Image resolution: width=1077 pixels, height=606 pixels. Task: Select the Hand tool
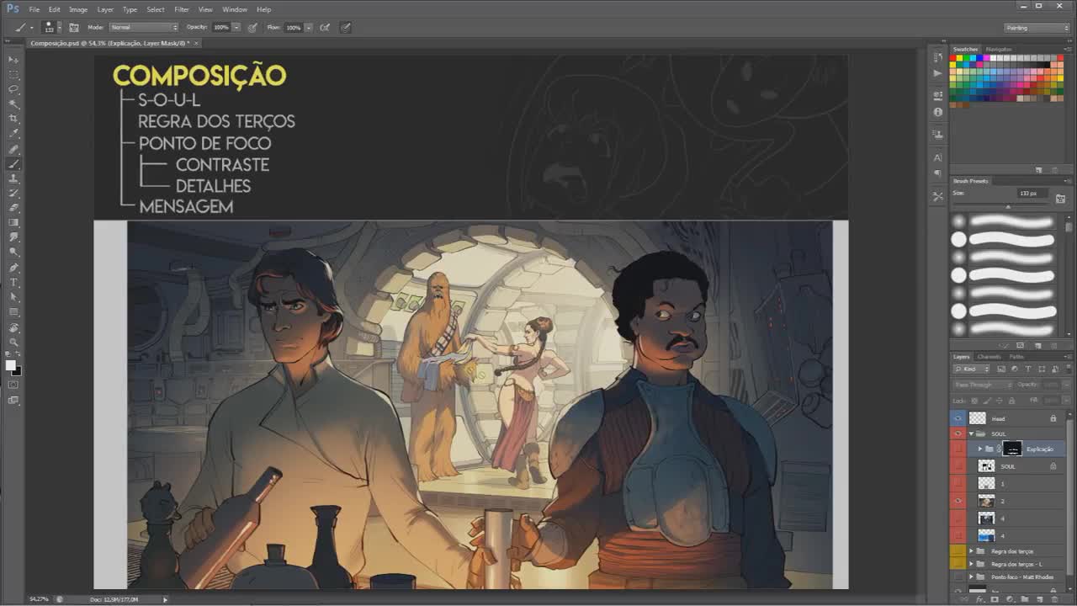click(13, 327)
